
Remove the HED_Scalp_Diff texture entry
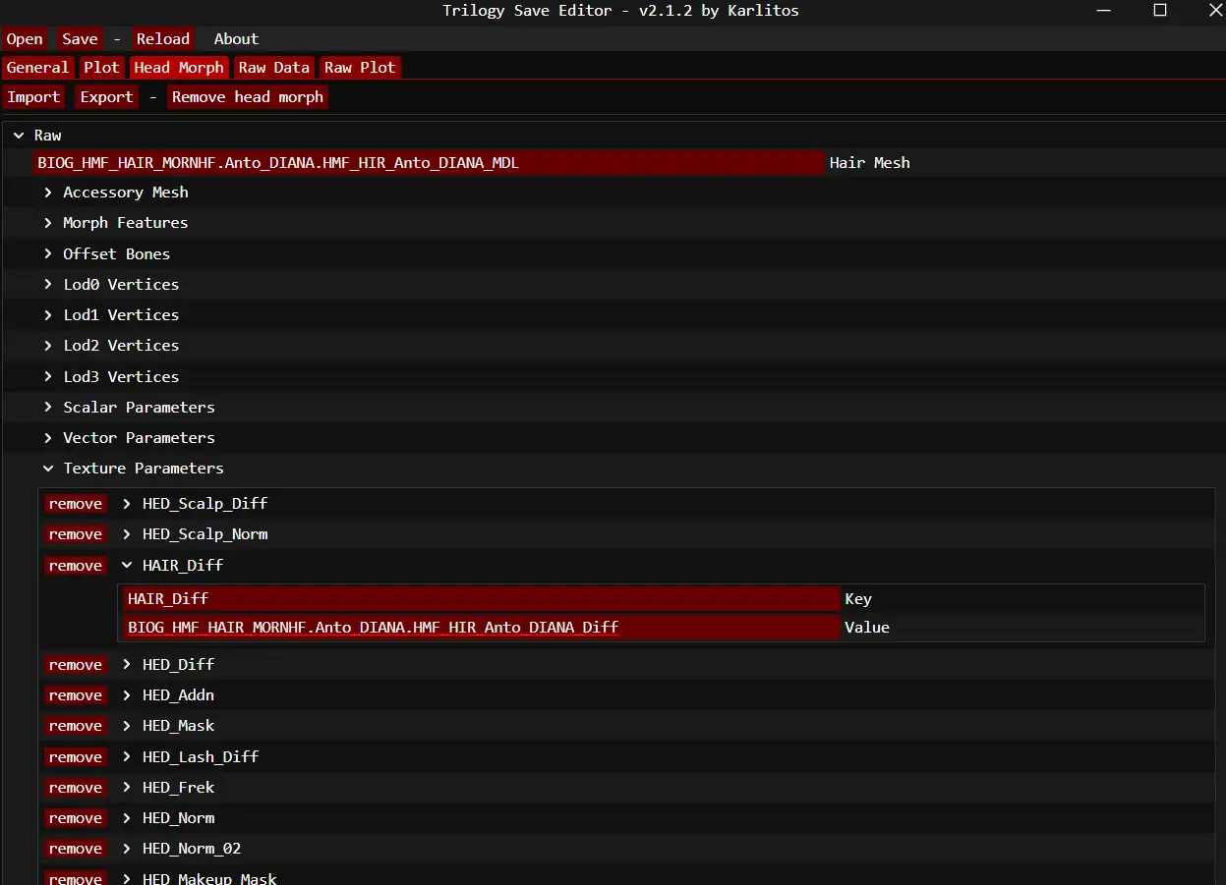pyautogui.click(x=75, y=504)
